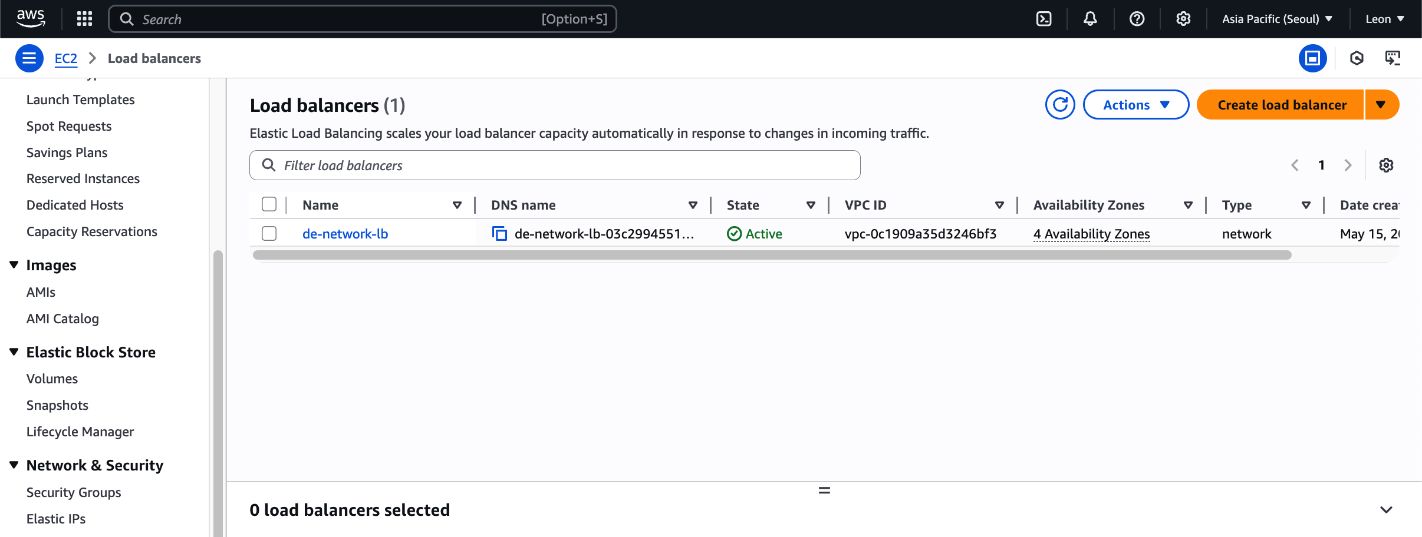
Task: Click the Create load balancer button
Action: click(1281, 105)
